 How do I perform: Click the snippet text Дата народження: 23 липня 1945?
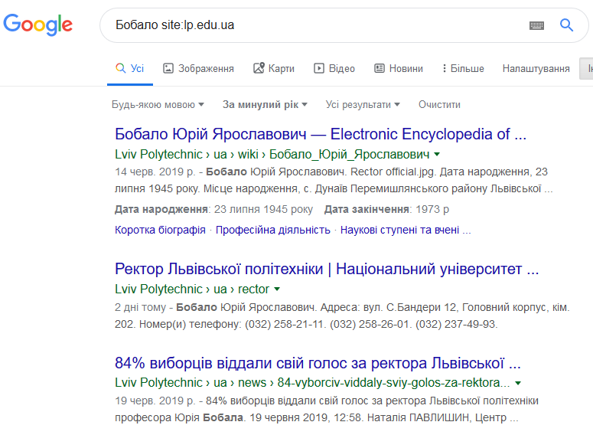click(x=213, y=209)
